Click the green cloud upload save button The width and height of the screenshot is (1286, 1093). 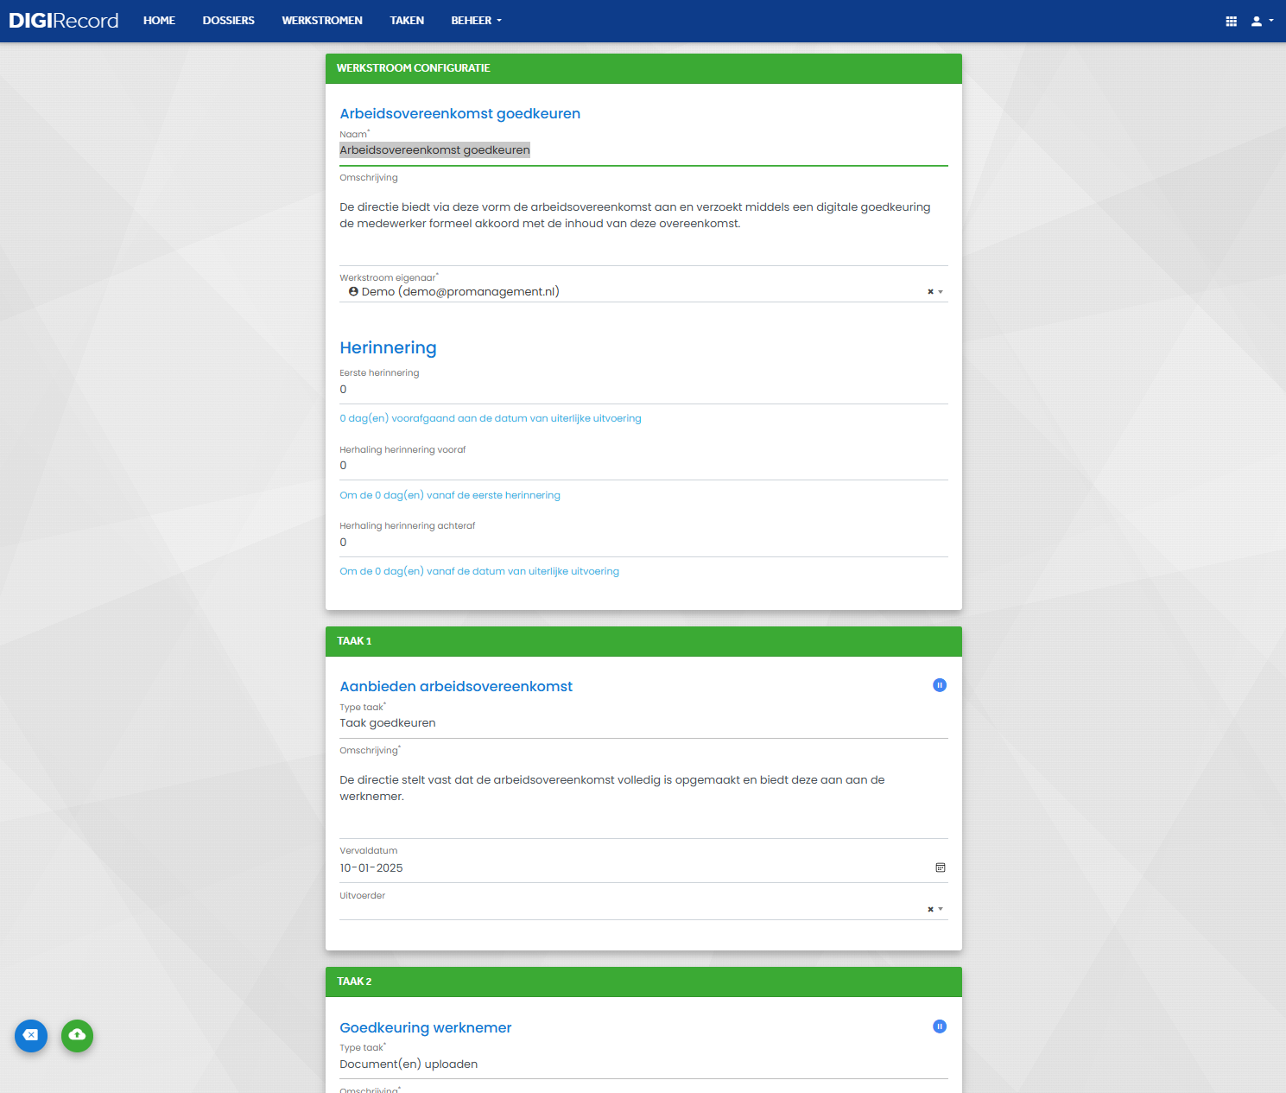[77, 1035]
